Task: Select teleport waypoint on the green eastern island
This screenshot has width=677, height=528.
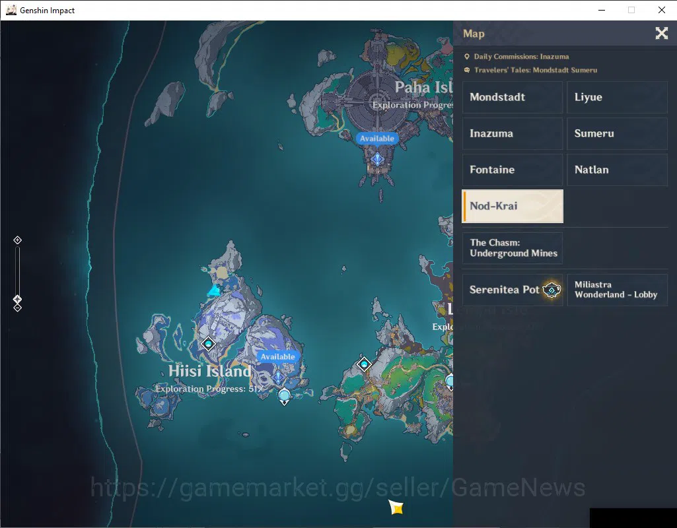Action: (x=364, y=364)
